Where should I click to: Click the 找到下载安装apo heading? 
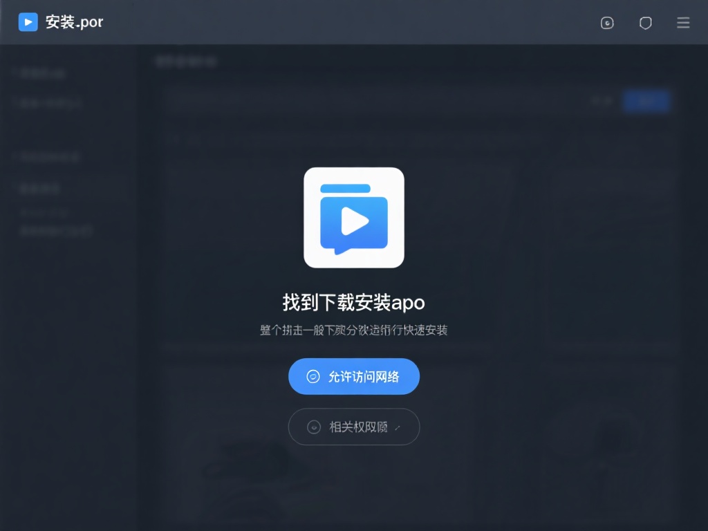(x=354, y=302)
